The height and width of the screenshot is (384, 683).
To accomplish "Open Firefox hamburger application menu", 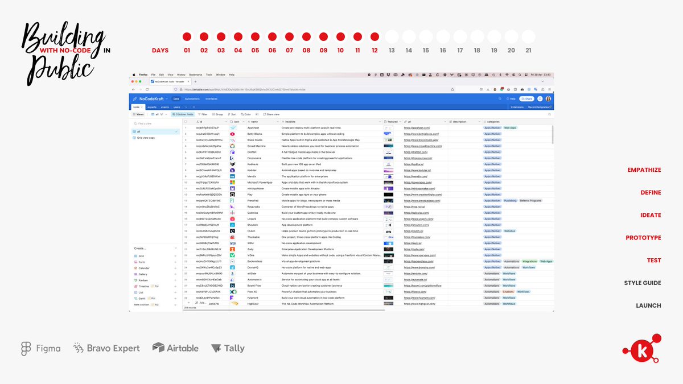I will coord(549,89).
